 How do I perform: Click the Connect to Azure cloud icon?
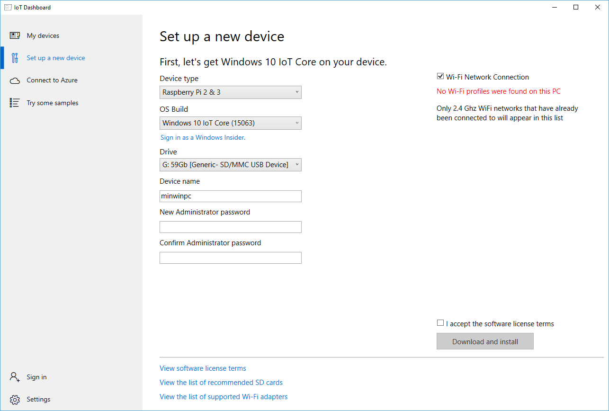click(x=15, y=80)
